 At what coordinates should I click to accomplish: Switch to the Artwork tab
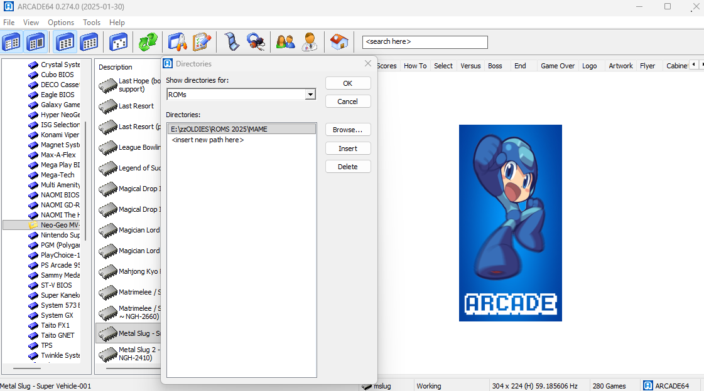tap(620, 66)
